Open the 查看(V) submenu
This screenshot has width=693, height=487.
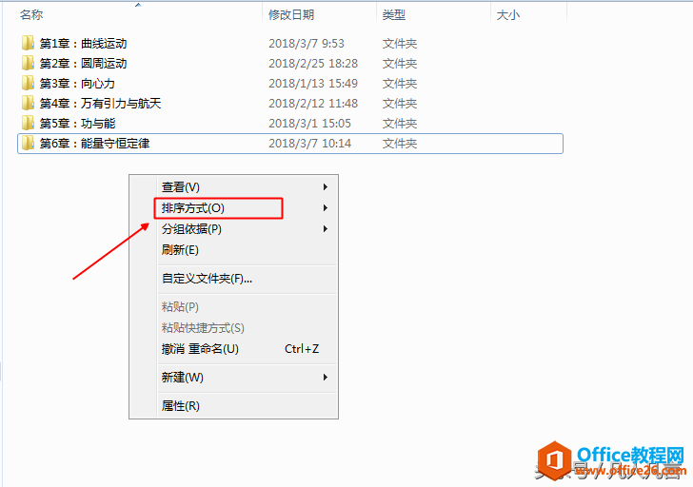(x=247, y=187)
